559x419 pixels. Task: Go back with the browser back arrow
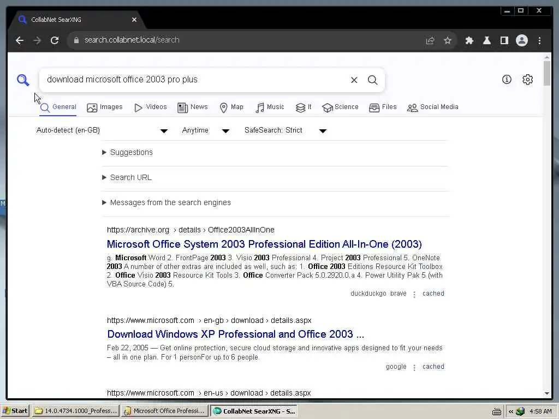pyautogui.click(x=20, y=40)
